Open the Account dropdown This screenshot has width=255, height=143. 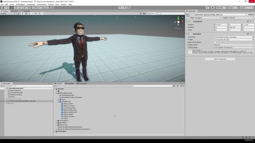pyautogui.click(x=221, y=8)
